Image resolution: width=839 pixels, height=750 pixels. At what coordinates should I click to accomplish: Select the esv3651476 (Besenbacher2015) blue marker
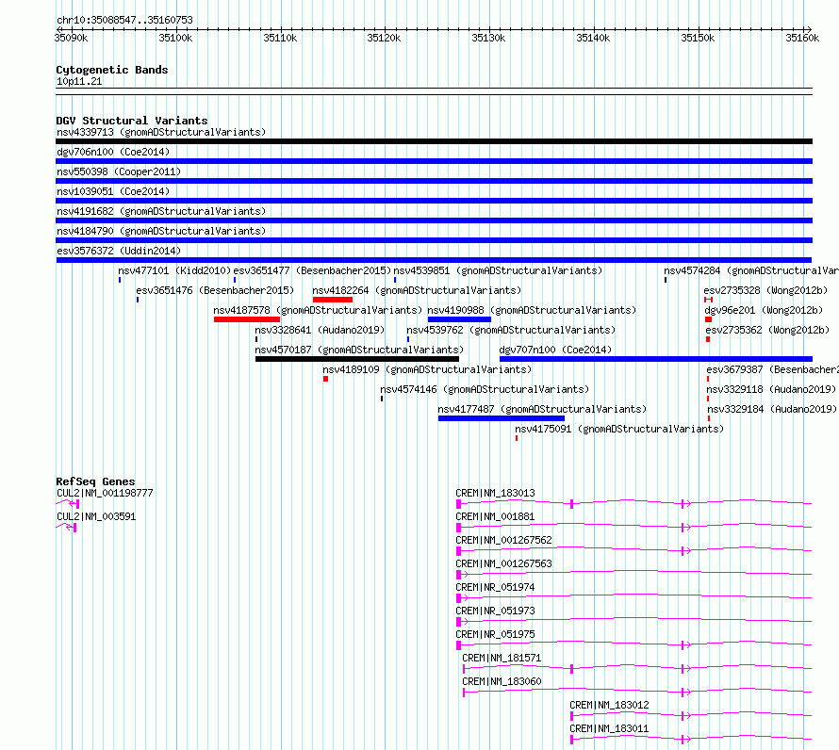pos(138,300)
